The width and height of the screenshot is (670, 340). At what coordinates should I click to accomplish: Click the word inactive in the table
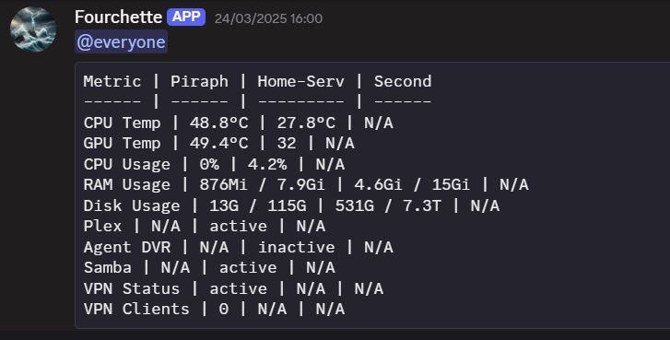pos(297,247)
